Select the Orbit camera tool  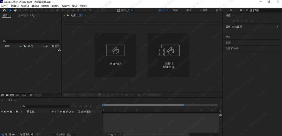click(26, 10)
